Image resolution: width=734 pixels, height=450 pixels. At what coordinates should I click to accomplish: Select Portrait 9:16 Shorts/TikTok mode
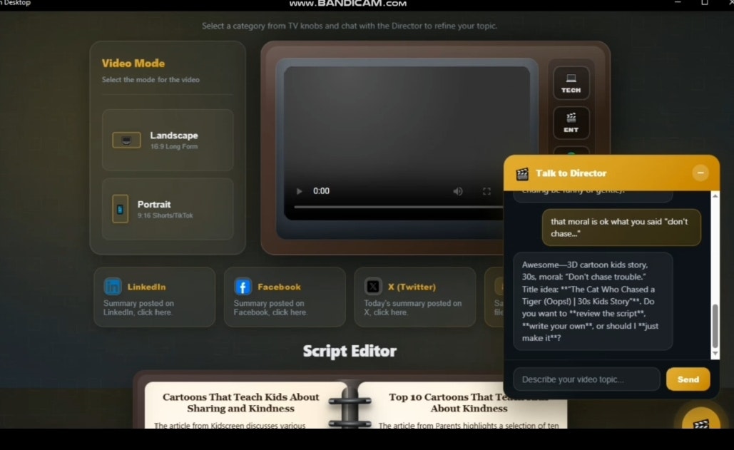168,208
